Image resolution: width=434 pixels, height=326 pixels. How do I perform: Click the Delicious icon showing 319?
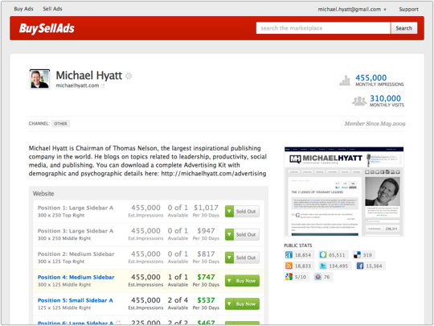point(358,254)
